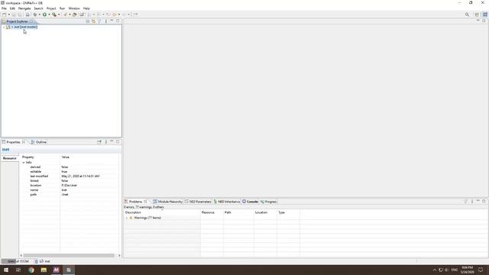Open the Project Explorer view menu
The width and height of the screenshot is (489, 275).
click(105, 21)
